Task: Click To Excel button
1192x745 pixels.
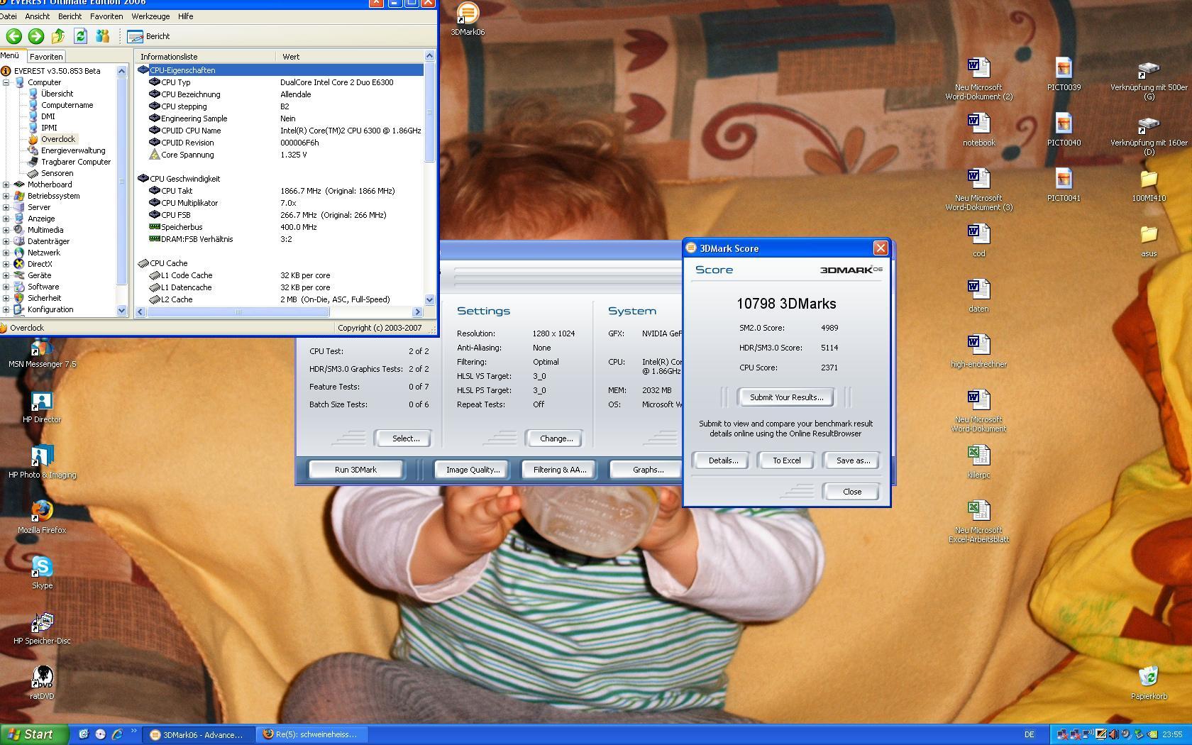Action: pyautogui.click(x=786, y=460)
